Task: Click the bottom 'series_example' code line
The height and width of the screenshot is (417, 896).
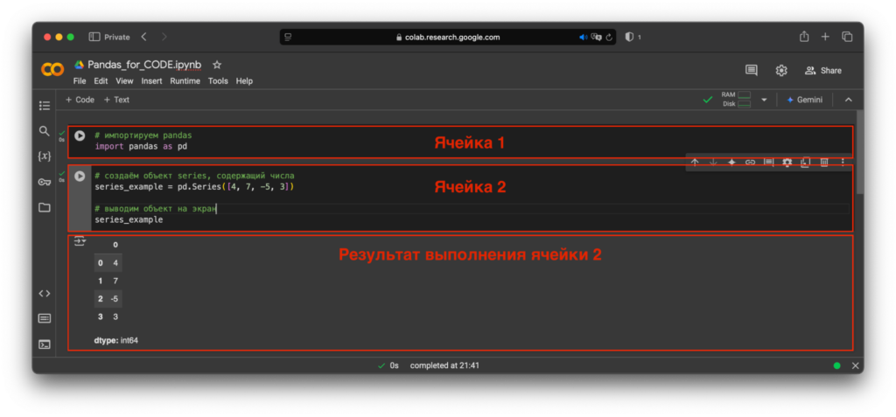Action: pos(129,220)
